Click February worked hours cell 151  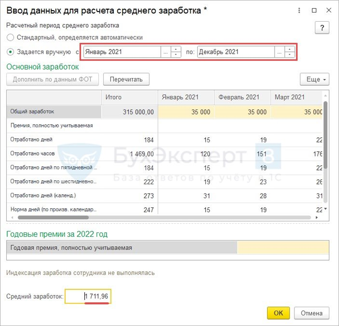click(243, 154)
